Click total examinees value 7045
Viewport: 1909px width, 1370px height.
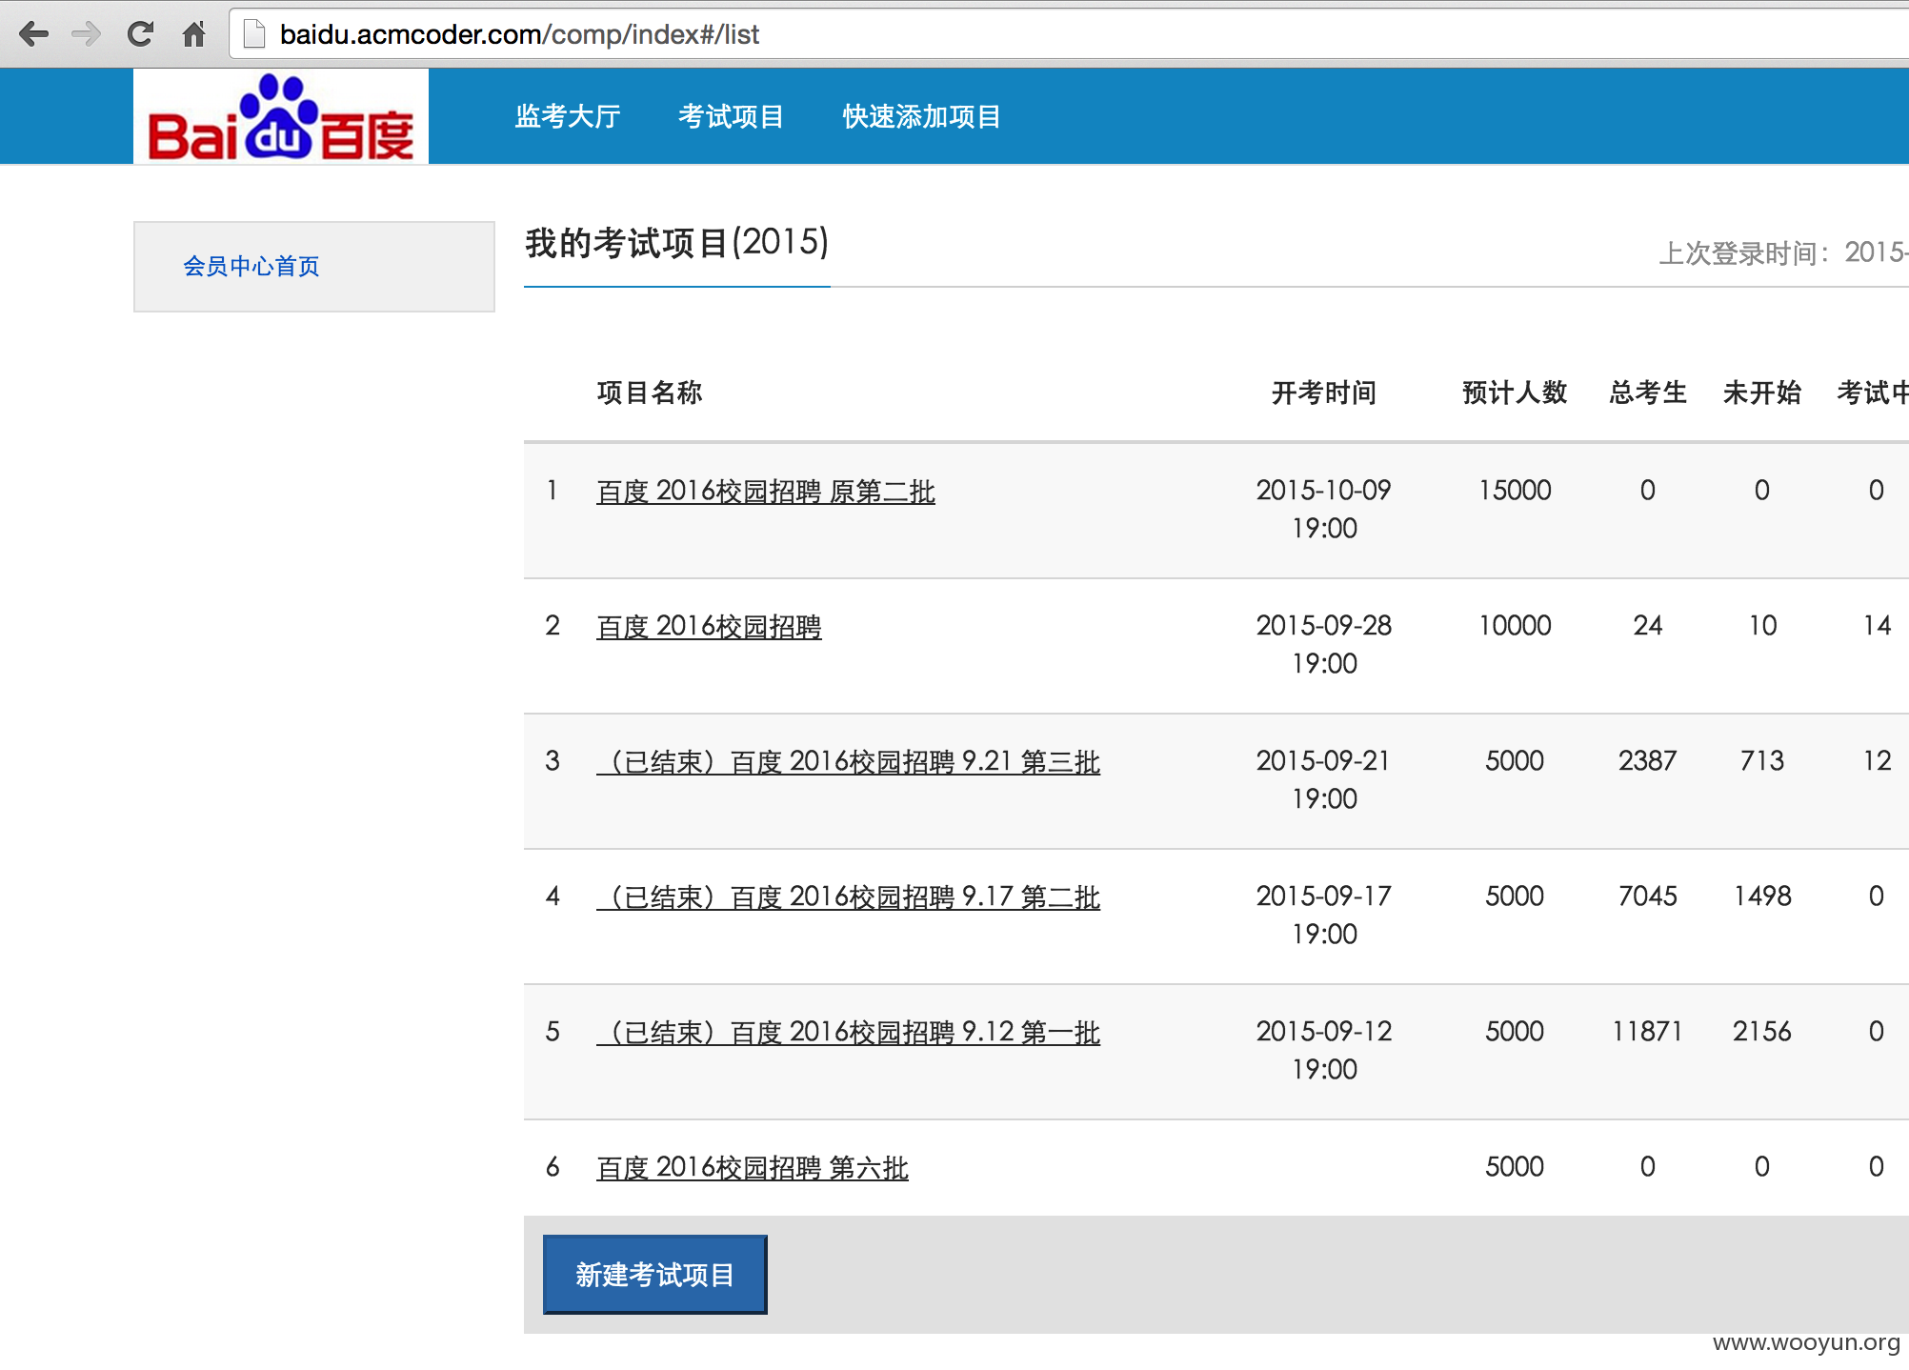click(1648, 897)
